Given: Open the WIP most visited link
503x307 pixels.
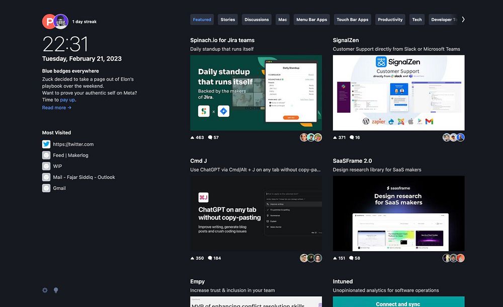Looking at the screenshot, I should tap(57, 166).
